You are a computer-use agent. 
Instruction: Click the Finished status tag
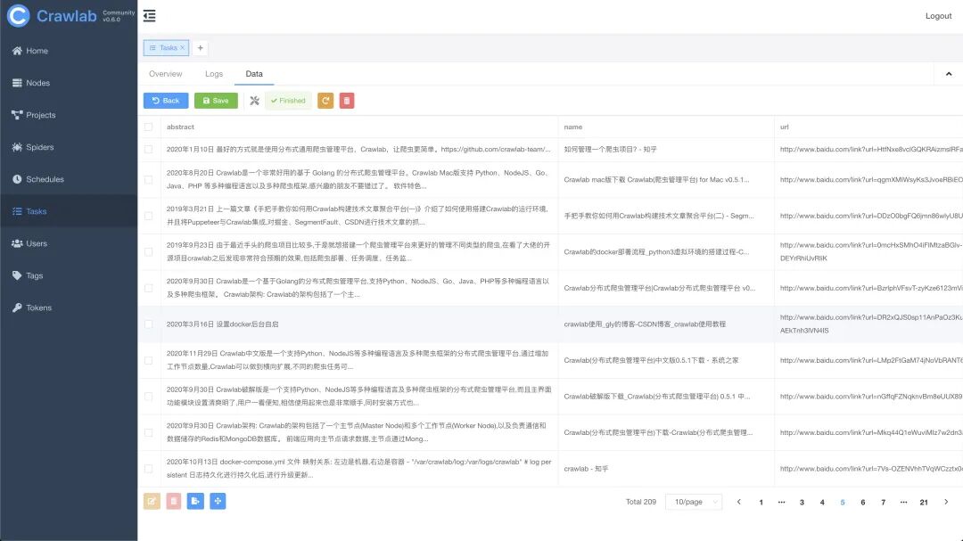[x=288, y=101]
